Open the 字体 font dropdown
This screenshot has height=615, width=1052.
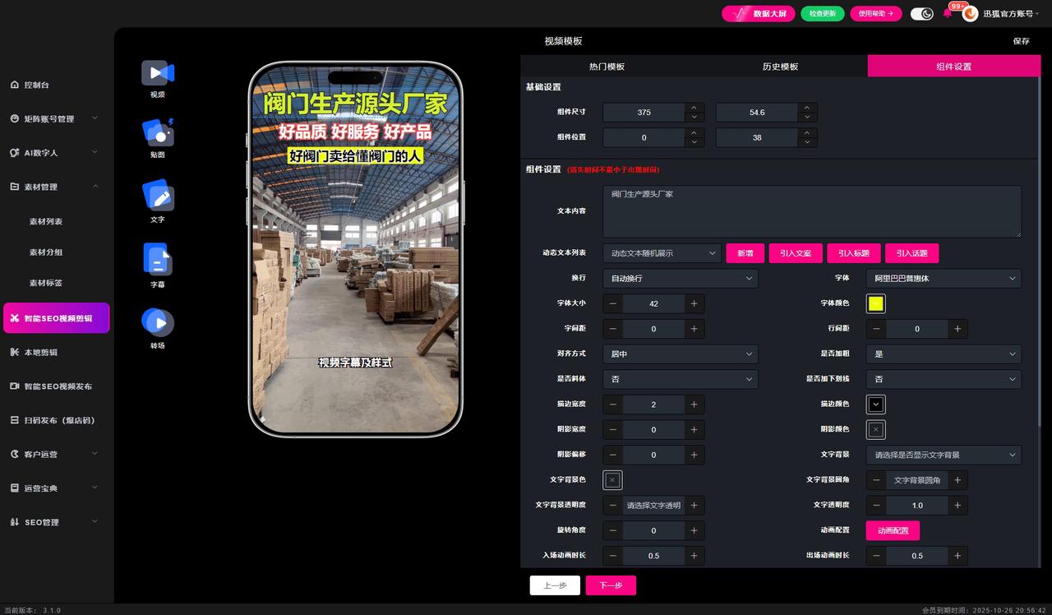click(944, 279)
